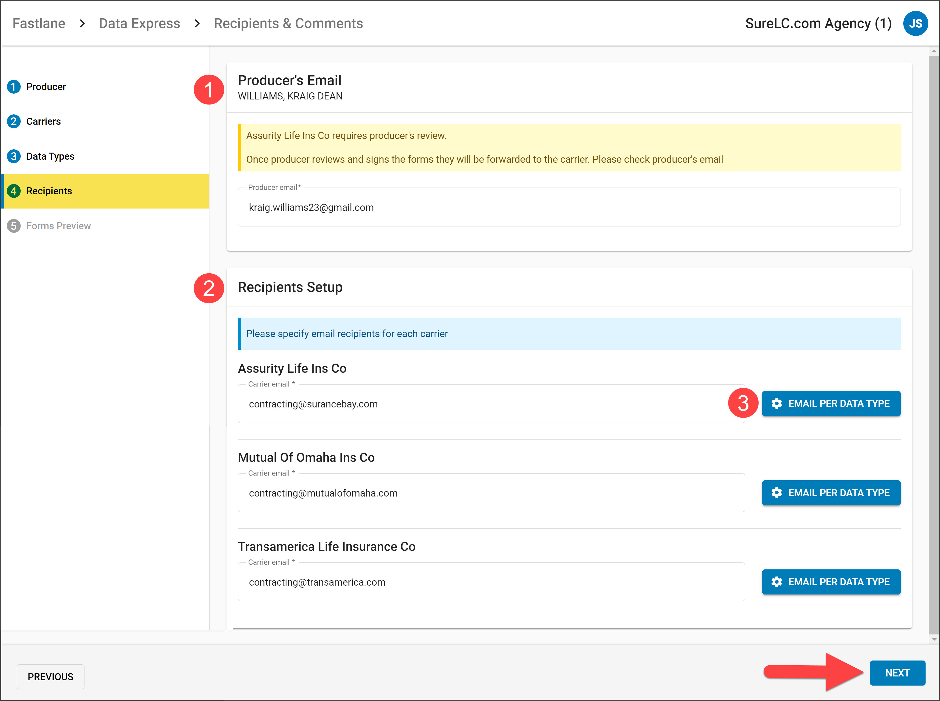This screenshot has height=701, width=940.
Task: Click gear icon on Transamerica Email Per Data Type
Action: (x=776, y=582)
